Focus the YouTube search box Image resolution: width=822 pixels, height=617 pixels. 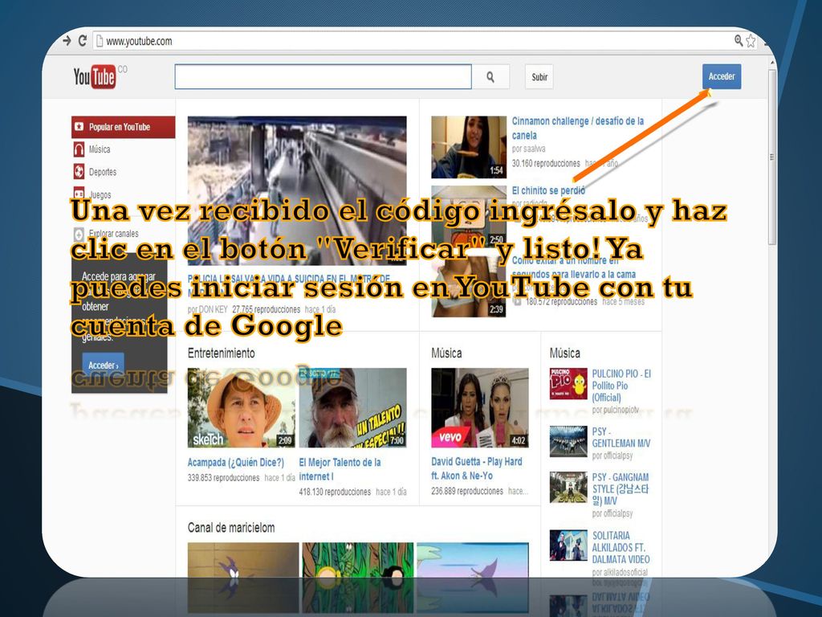[x=323, y=77]
